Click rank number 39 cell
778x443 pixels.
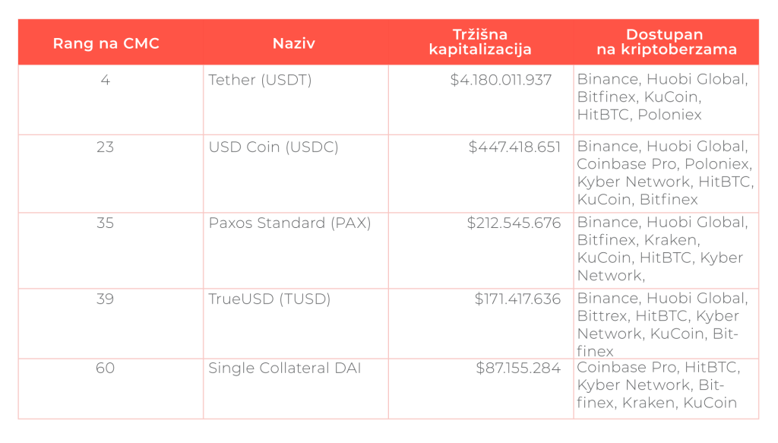coord(105,299)
